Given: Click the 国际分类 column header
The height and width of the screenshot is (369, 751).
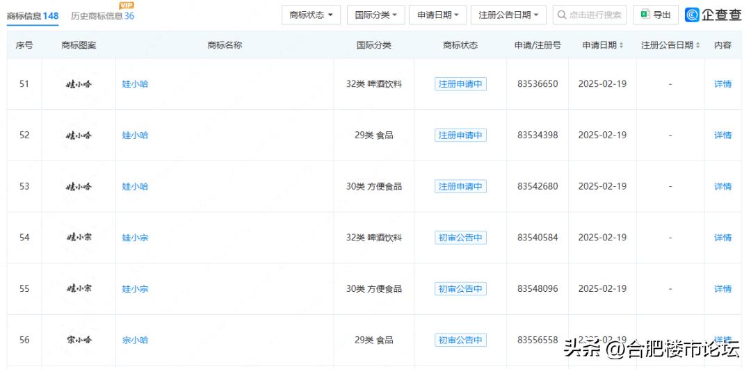Looking at the screenshot, I should pyautogui.click(x=374, y=45).
